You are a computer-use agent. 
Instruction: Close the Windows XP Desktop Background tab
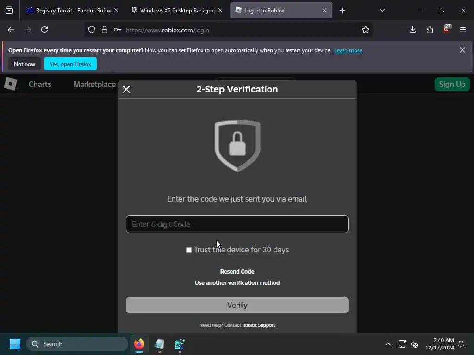coord(220,11)
